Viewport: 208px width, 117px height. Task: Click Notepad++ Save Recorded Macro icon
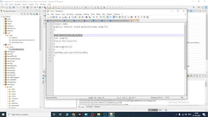tap(147, 17)
